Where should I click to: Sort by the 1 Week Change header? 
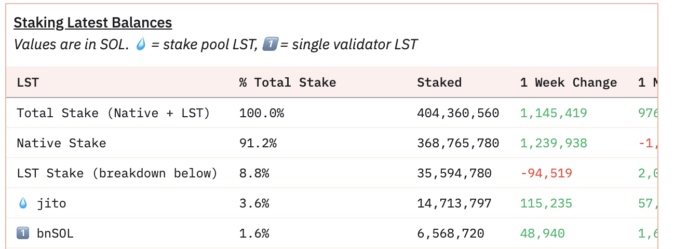[x=568, y=82]
